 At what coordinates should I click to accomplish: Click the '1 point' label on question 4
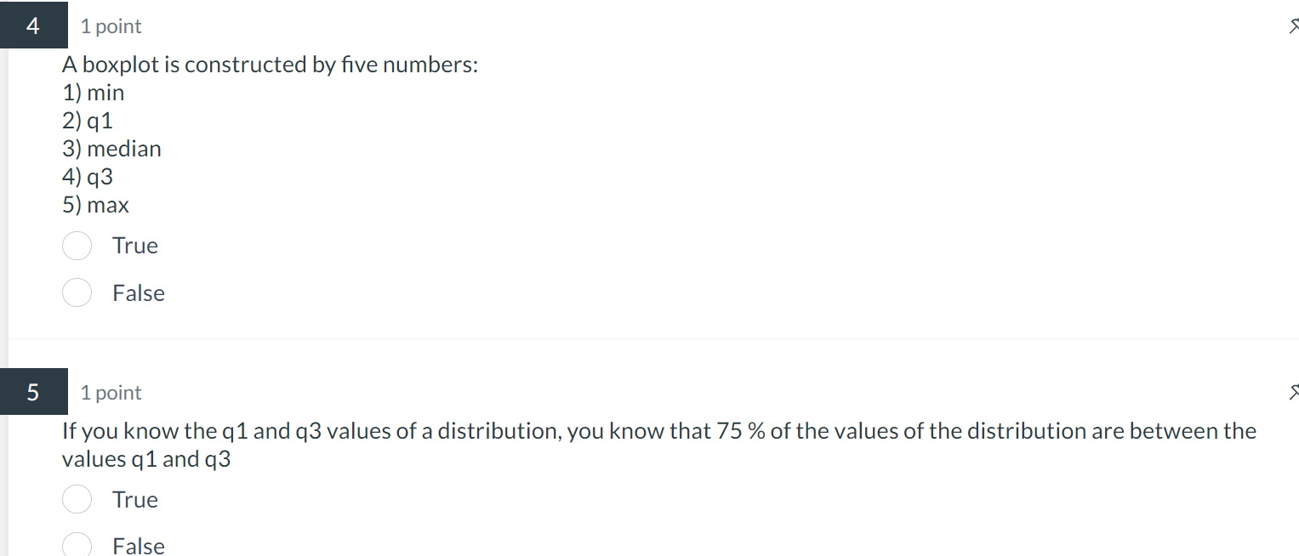(x=111, y=26)
